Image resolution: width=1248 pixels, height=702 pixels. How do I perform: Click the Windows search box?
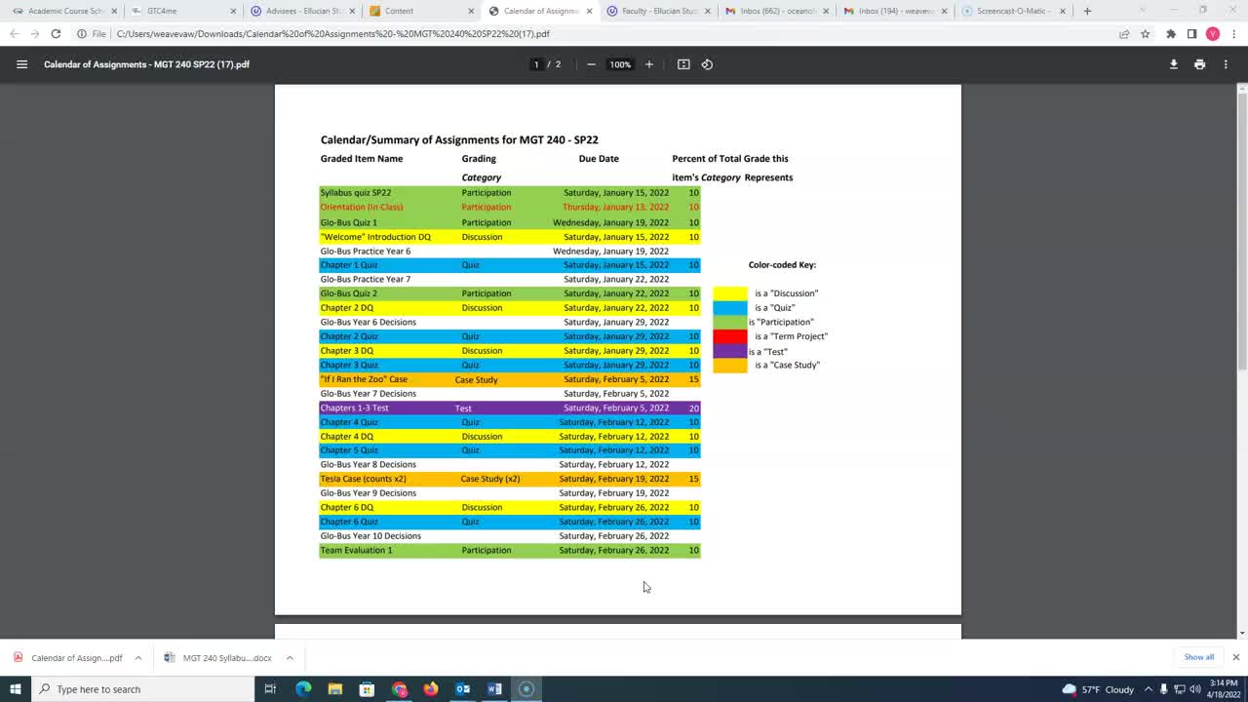pos(144,689)
